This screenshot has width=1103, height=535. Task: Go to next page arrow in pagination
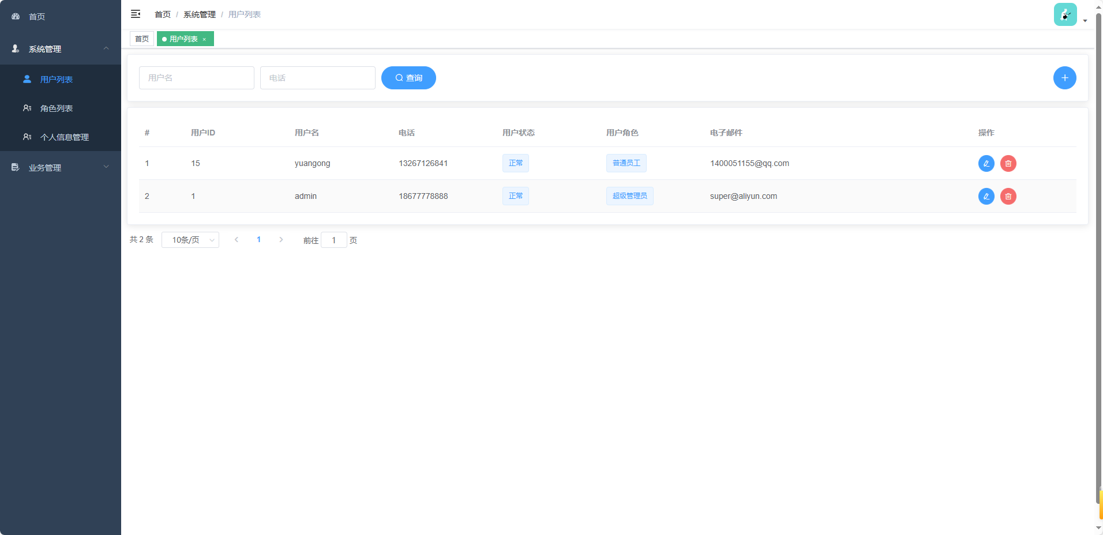click(281, 240)
